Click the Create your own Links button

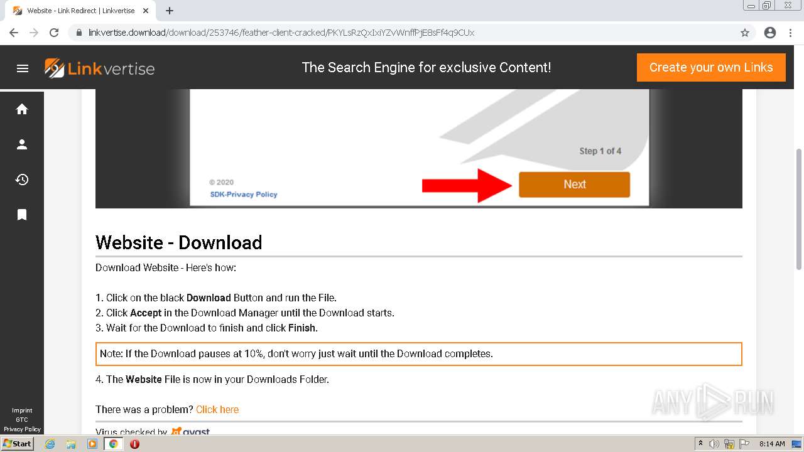click(x=711, y=67)
